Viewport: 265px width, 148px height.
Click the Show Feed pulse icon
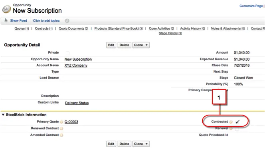click(x=6, y=21)
